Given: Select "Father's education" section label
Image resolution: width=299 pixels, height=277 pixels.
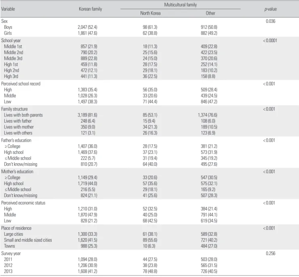Looking at the screenshot, I should 16,140.
